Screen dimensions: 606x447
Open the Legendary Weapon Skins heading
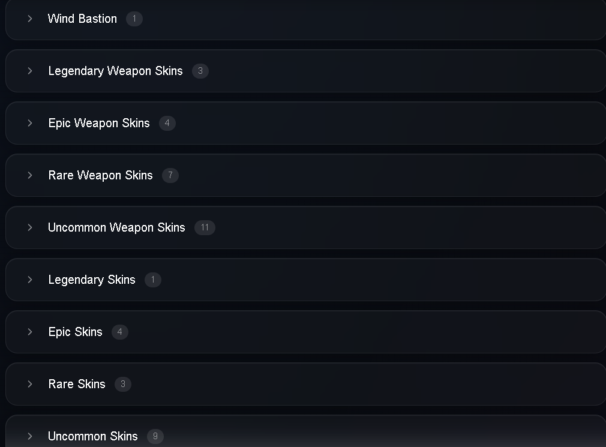tap(116, 71)
